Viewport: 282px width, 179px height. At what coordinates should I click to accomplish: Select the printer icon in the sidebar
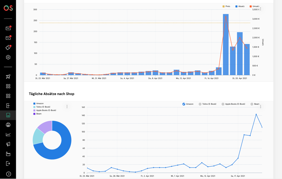pos(8,125)
